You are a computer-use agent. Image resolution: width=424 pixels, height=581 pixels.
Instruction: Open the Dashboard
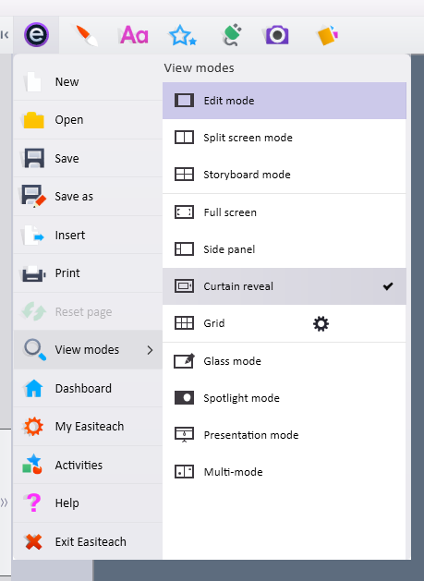click(88, 388)
